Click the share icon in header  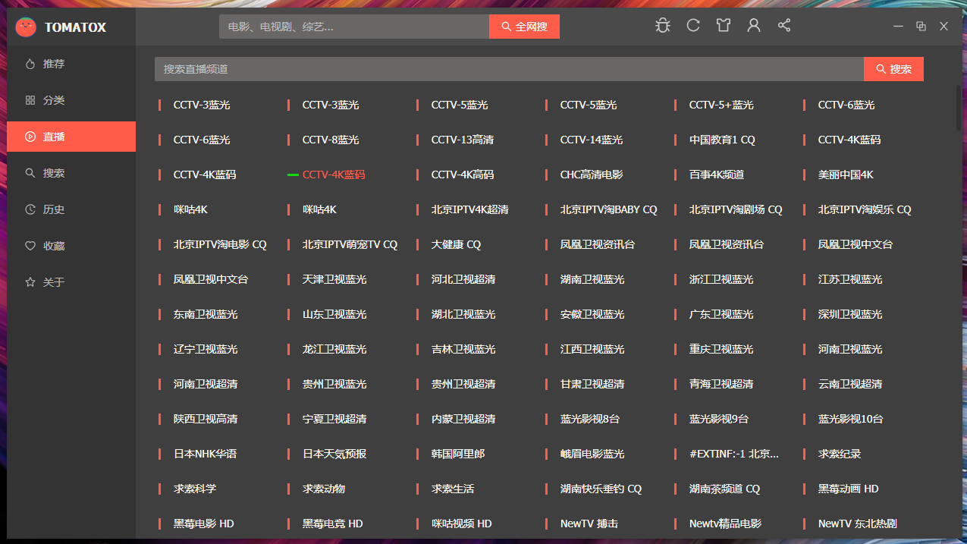(x=784, y=26)
